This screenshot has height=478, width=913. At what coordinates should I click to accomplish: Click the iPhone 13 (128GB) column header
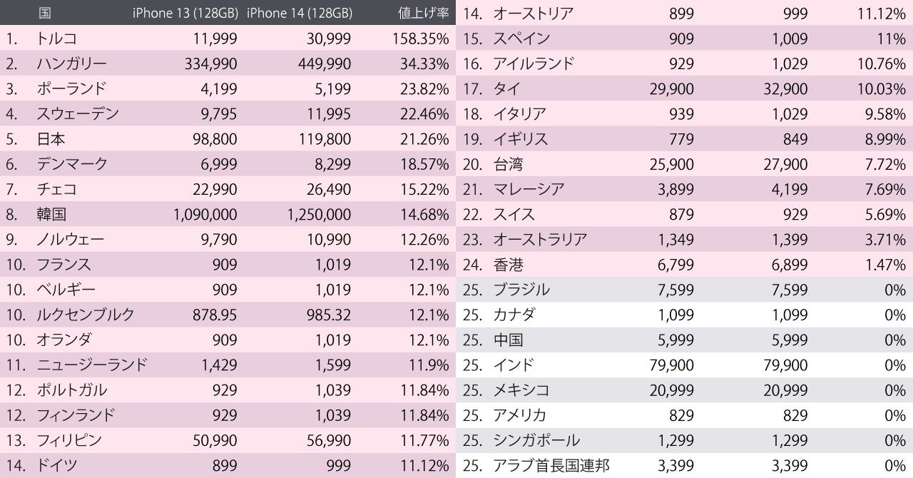pyautogui.click(x=185, y=13)
